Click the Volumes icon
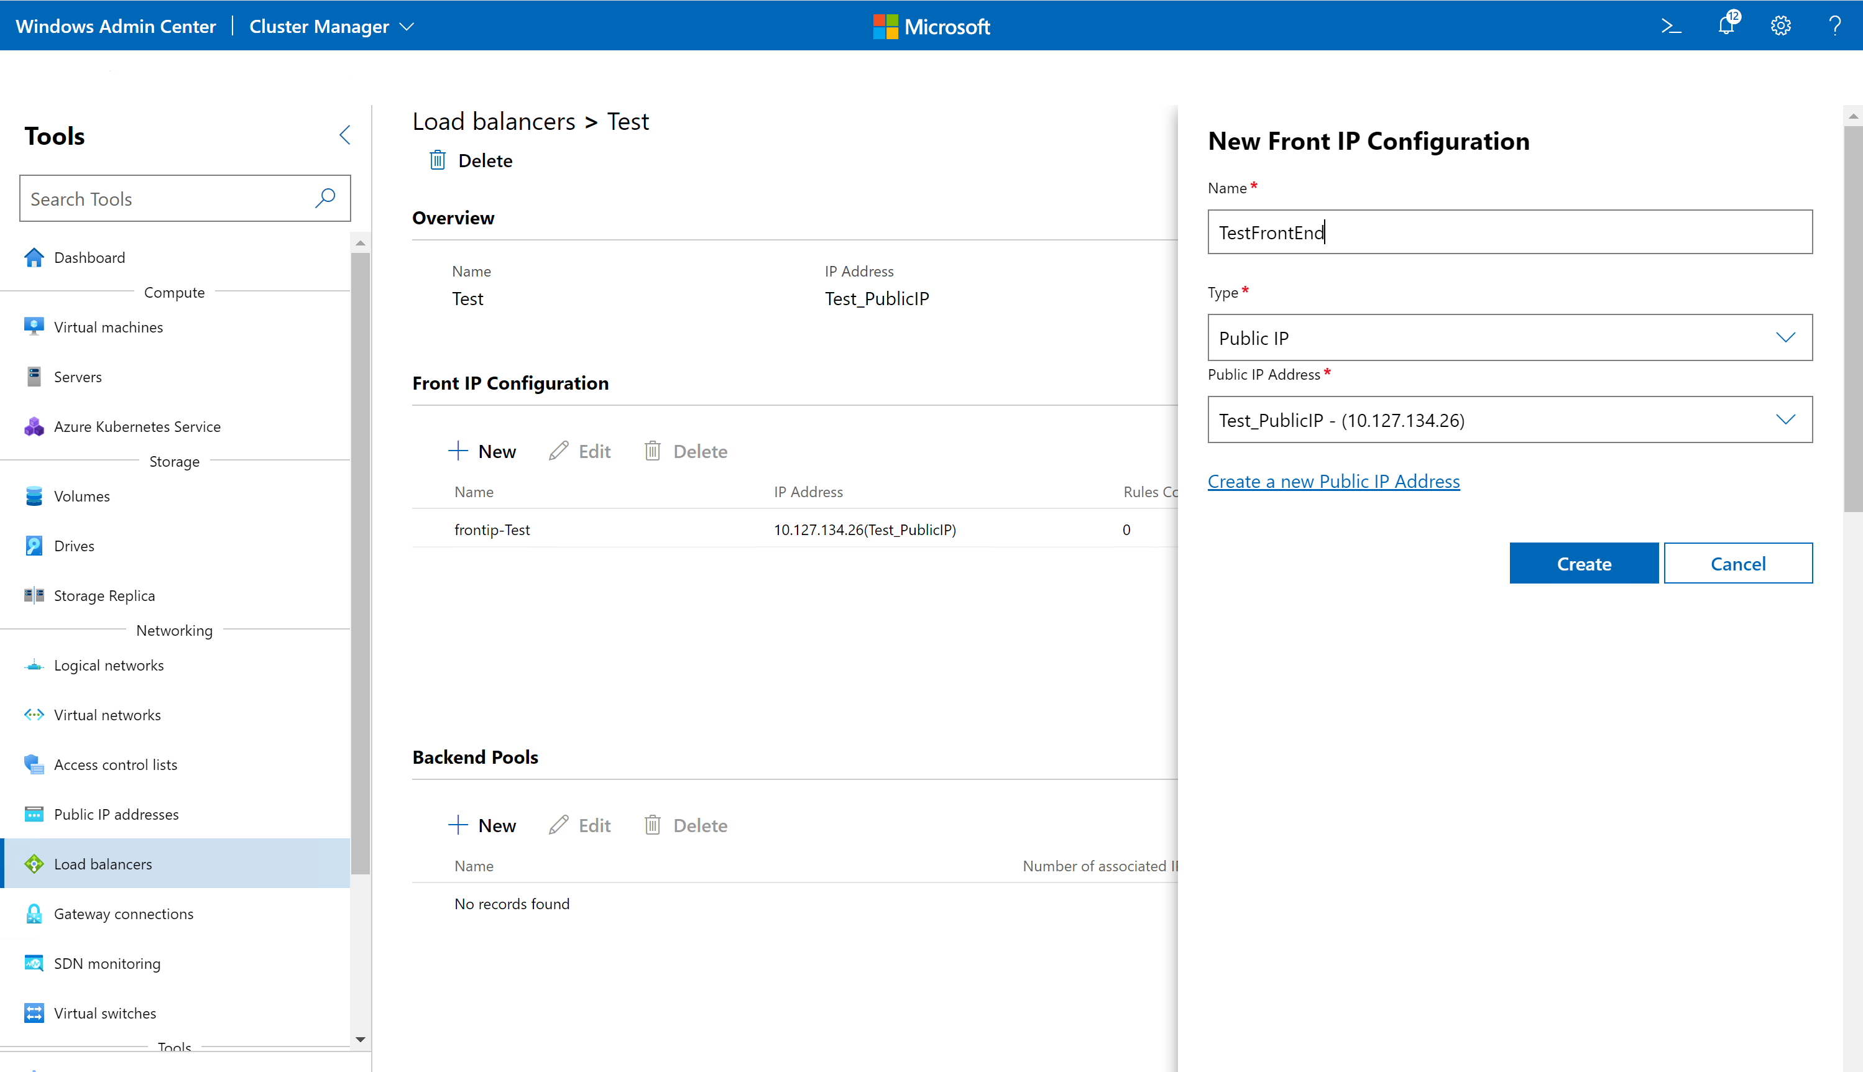This screenshot has width=1863, height=1072. coord(34,497)
